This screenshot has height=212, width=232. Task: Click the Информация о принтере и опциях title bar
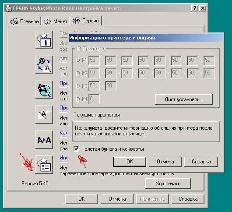coord(146,38)
